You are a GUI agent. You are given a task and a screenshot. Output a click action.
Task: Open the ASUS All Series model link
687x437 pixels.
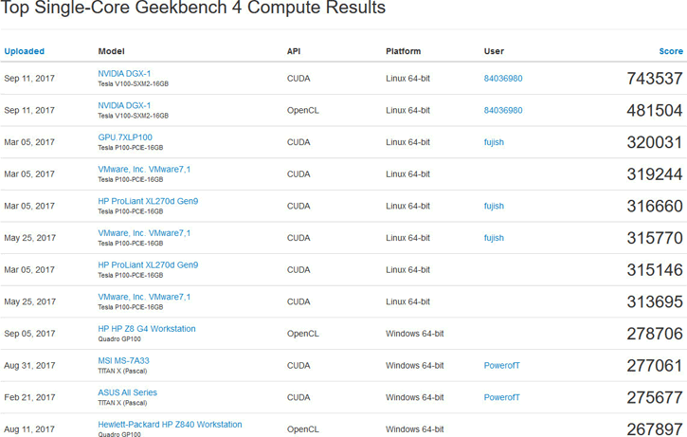127,392
